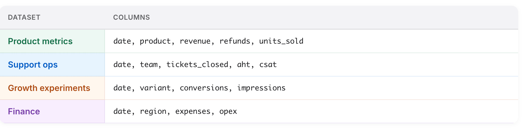
Task: Select the Finance dataset
Action: pyautogui.click(x=24, y=111)
